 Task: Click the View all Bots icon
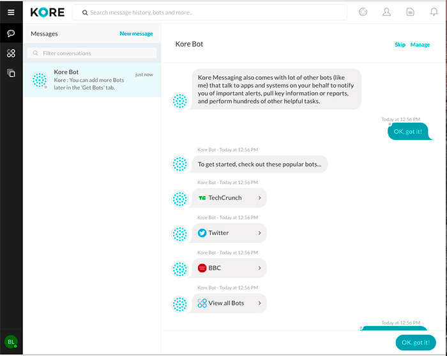click(x=202, y=303)
